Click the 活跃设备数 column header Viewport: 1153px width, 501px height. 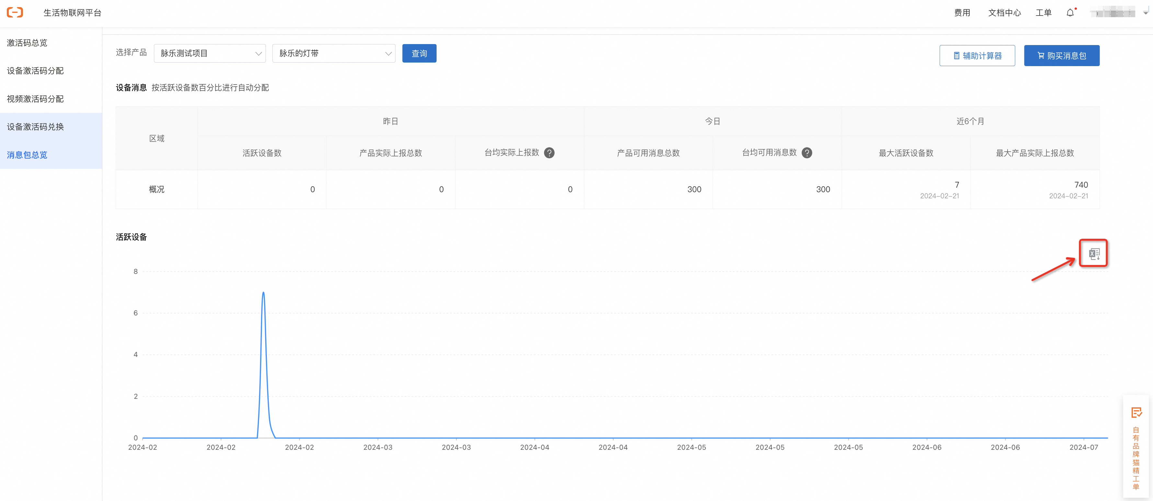click(x=262, y=153)
